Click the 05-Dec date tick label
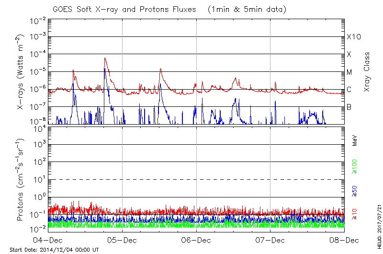This screenshot has height=254, width=383. coord(123,240)
